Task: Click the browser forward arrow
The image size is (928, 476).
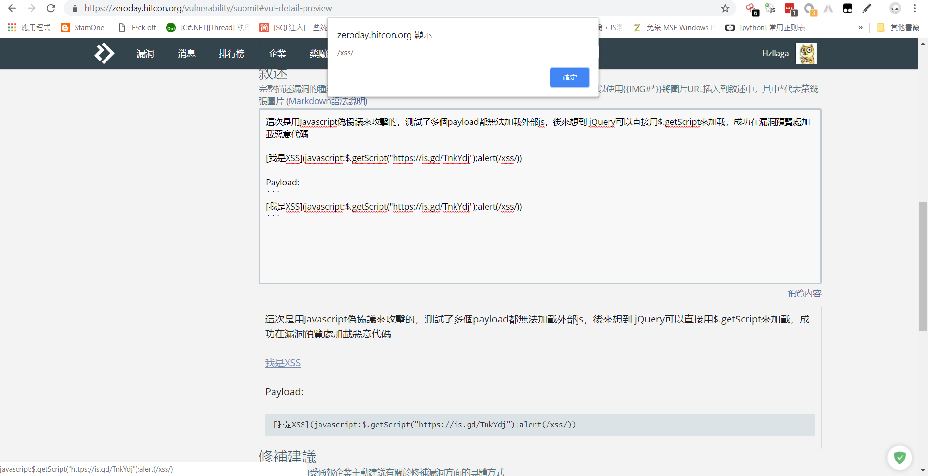Action: [31, 8]
